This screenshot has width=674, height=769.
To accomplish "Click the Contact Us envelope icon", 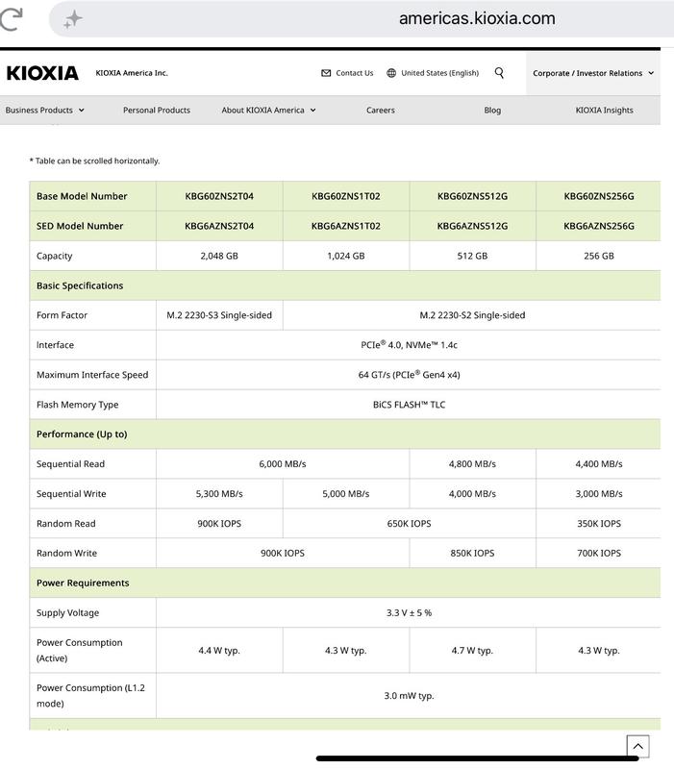I will [x=326, y=73].
